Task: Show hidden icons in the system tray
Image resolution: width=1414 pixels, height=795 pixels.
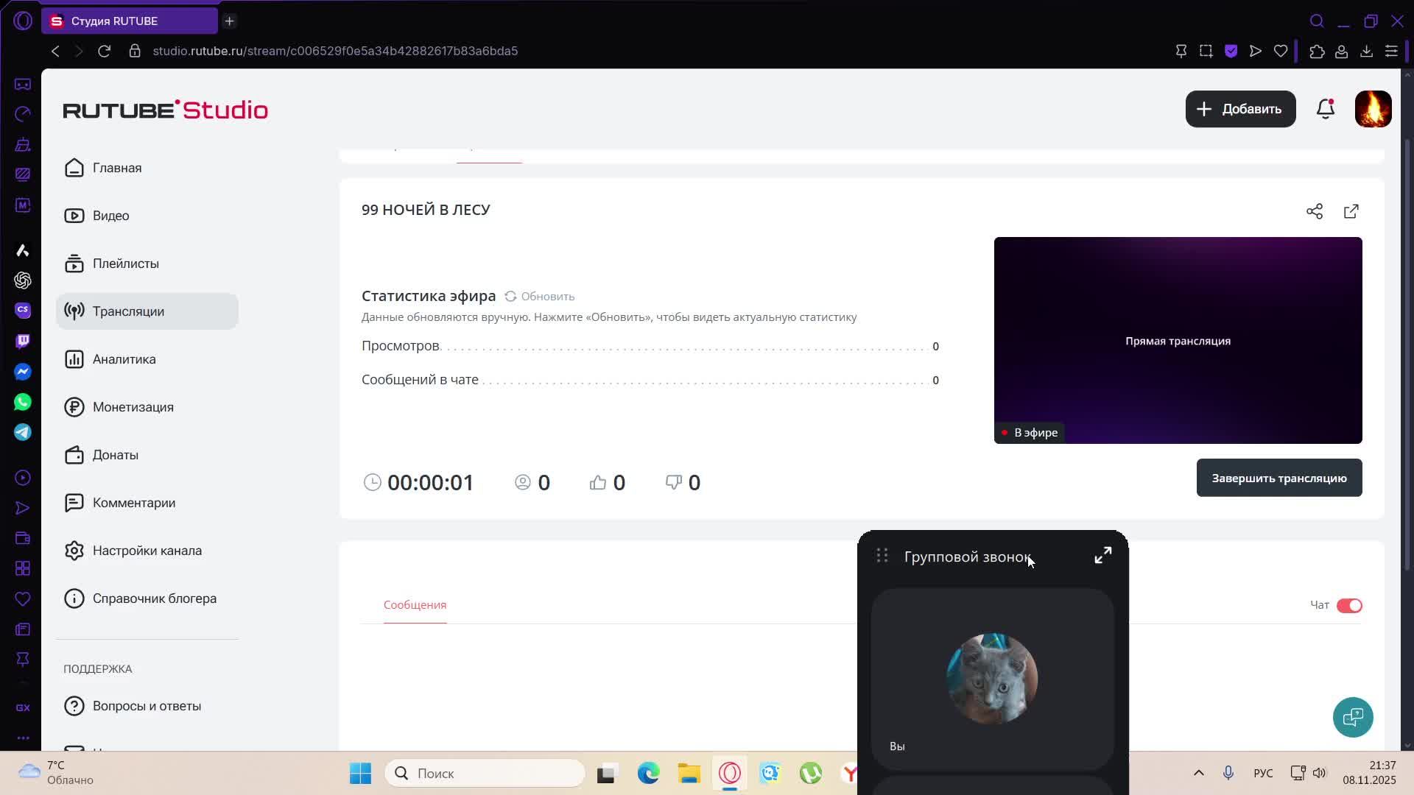Action: (1198, 773)
